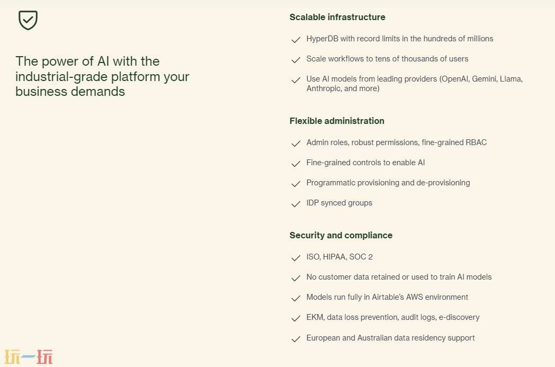Click checkmark beside IDP synced groups
Image resolution: width=555 pixels, height=367 pixels.
296,204
